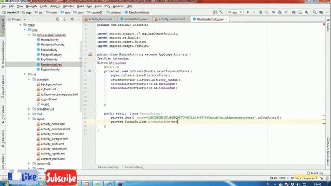Expand the drawable-v24 folder
331x186 pixels.
29,109
